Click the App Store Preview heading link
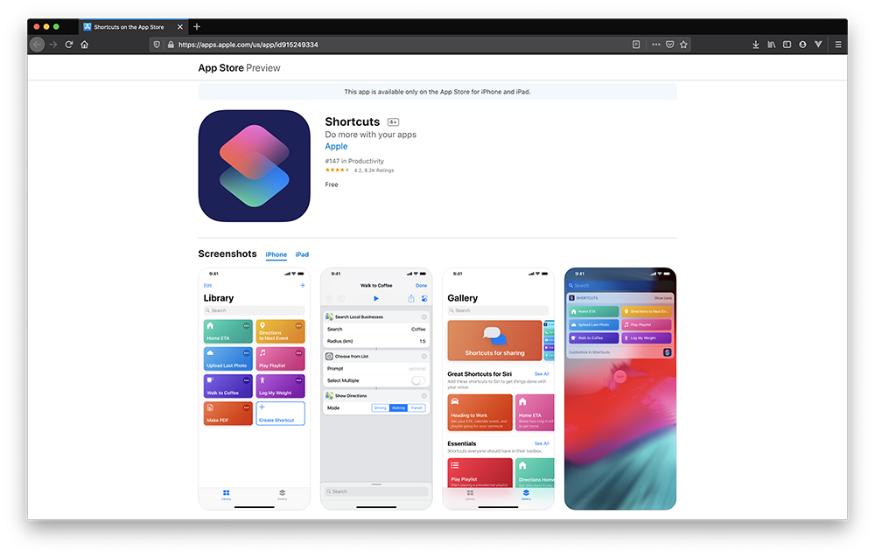Screen dimensions: 875x556 point(239,68)
